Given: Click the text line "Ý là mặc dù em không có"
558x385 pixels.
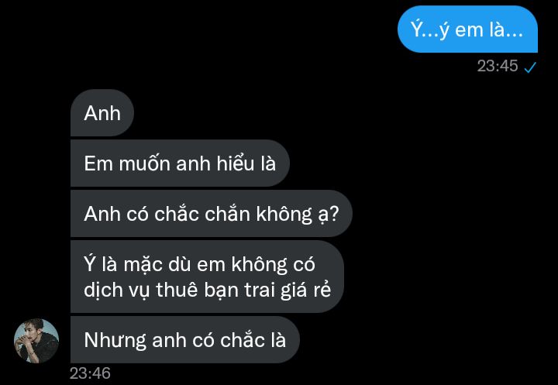Looking at the screenshot, I should [x=199, y=264].
